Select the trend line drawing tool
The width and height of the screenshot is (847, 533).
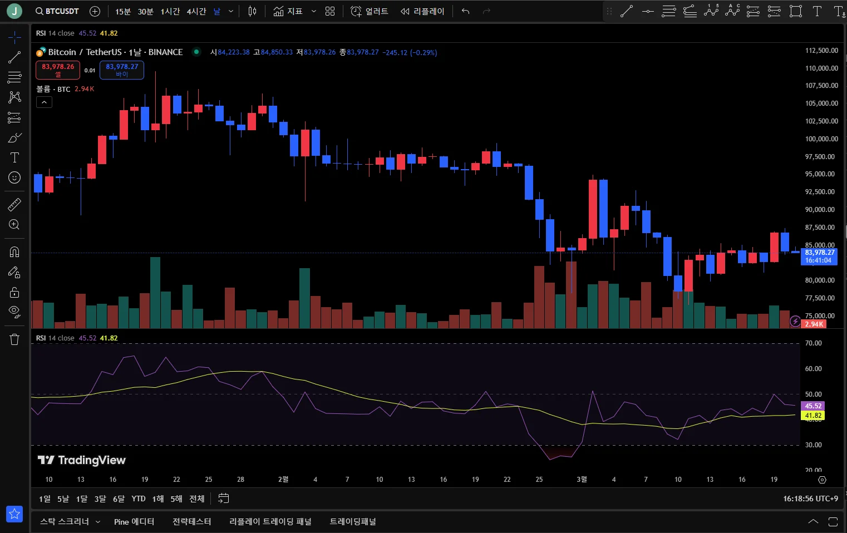click(x=14, y=57)
